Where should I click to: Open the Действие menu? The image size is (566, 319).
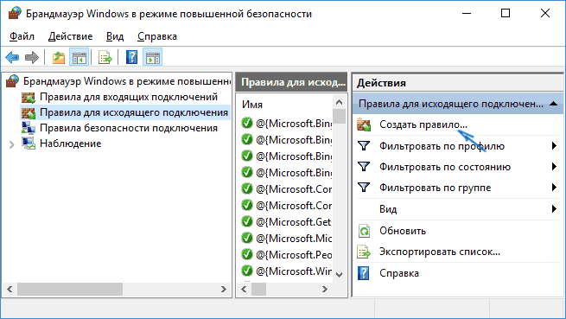click(x=70, y=36)
